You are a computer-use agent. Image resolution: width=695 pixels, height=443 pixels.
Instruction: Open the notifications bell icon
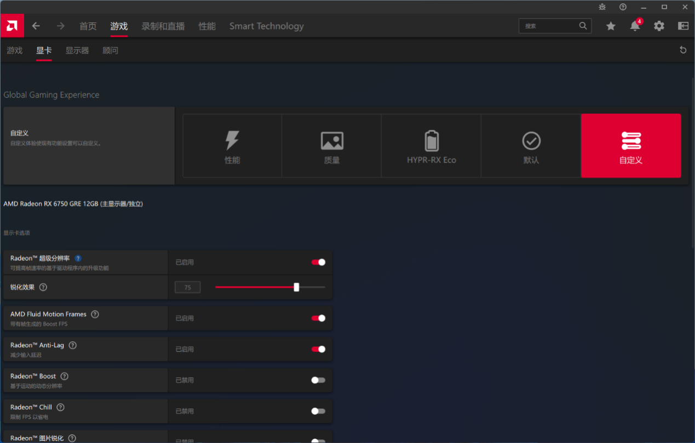pyautogui.click(x=635, y=26)
